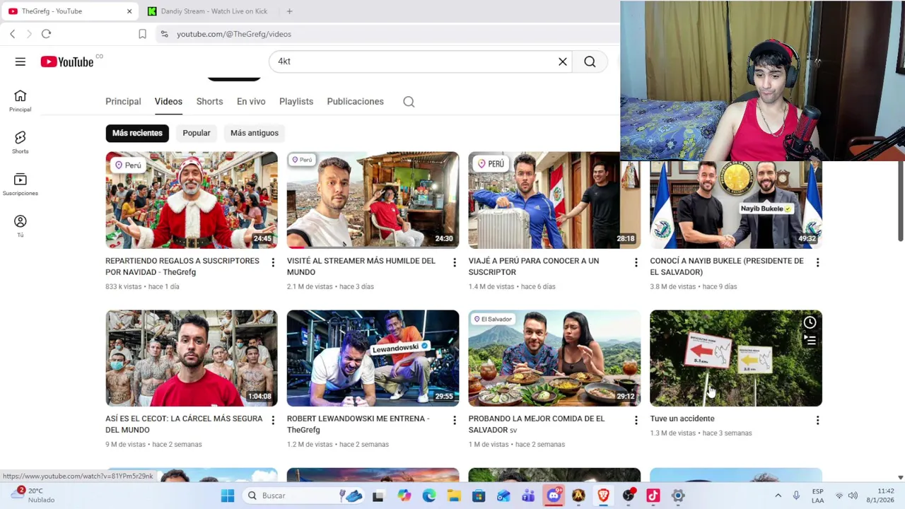The width and height of the screenshot is (905, 509).
Task: Click the search magnifier button
Action: [590, 62]
